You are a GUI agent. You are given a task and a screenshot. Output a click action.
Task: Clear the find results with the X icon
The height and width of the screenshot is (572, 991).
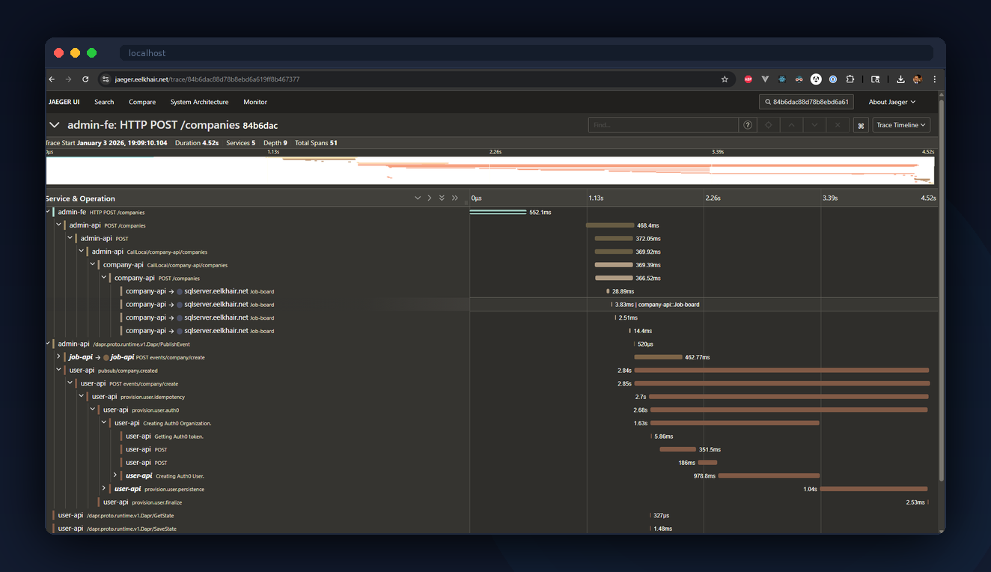tap(838, 125)
